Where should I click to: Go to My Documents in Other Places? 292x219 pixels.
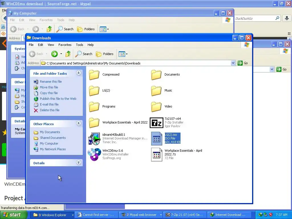50,132
